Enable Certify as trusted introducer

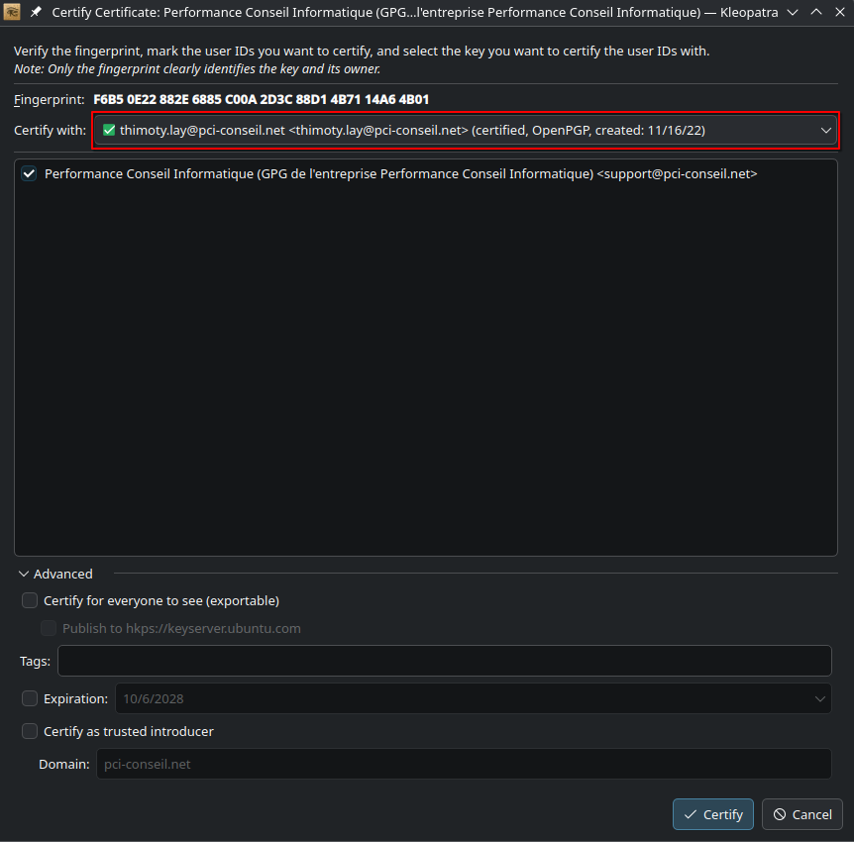pos(30,732)
